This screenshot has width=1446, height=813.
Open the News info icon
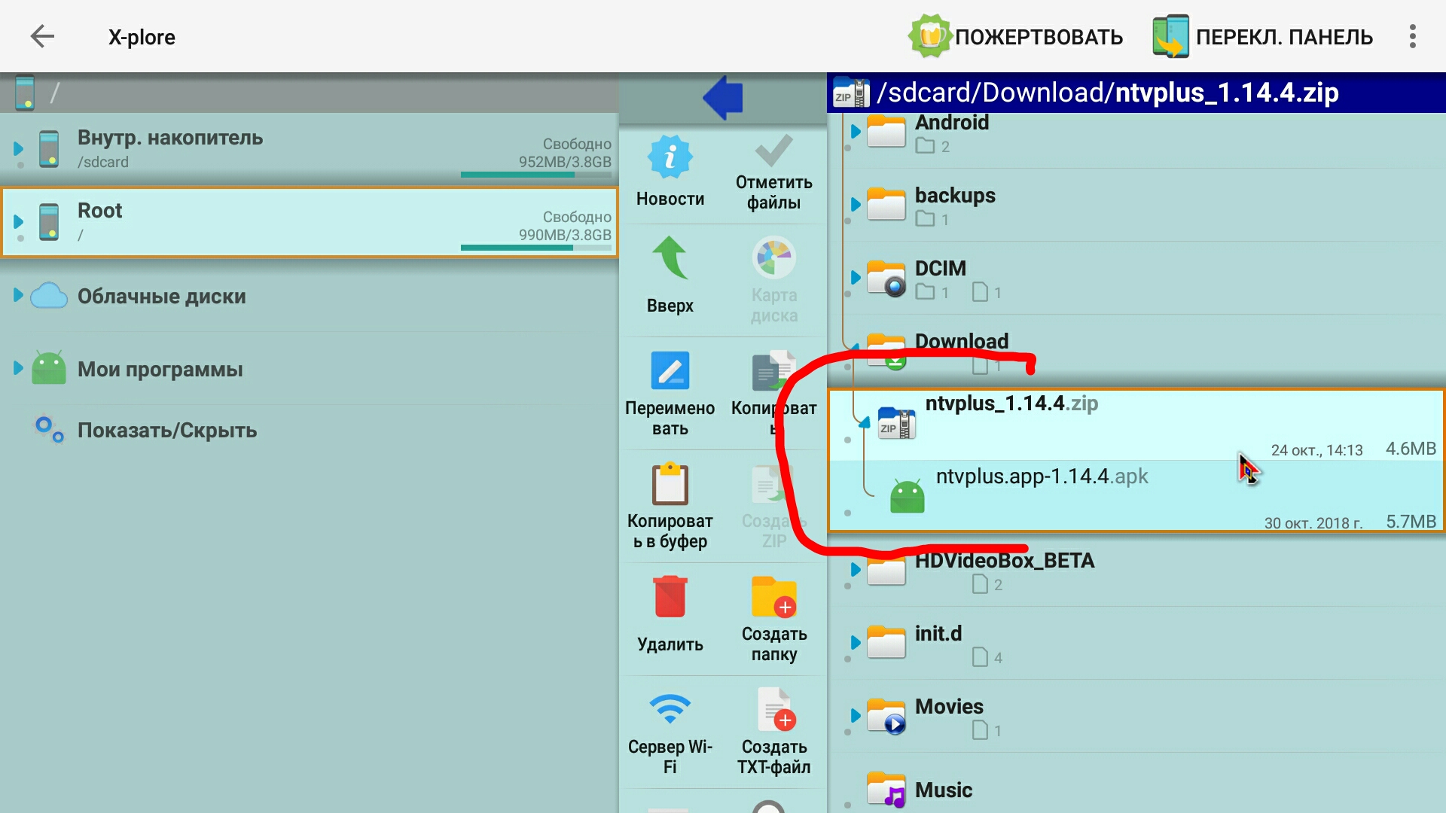(670, 157)
